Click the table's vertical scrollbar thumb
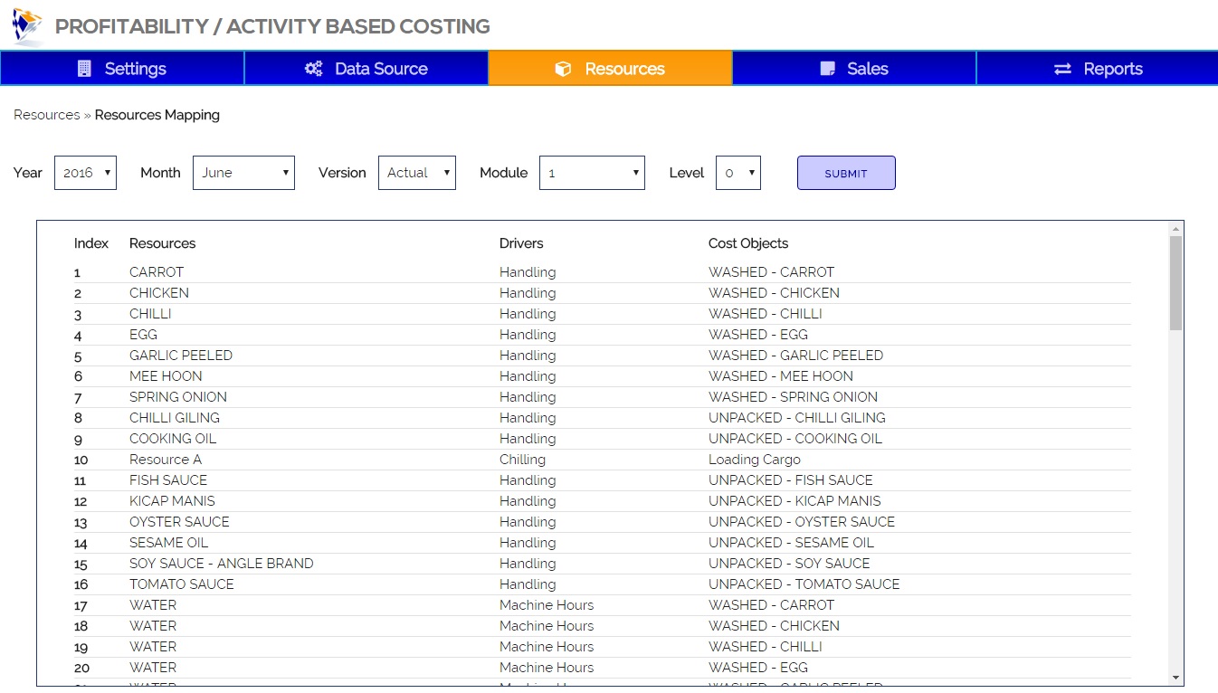This screenshot has height=693, width=1218. (x=1175, y=282)
